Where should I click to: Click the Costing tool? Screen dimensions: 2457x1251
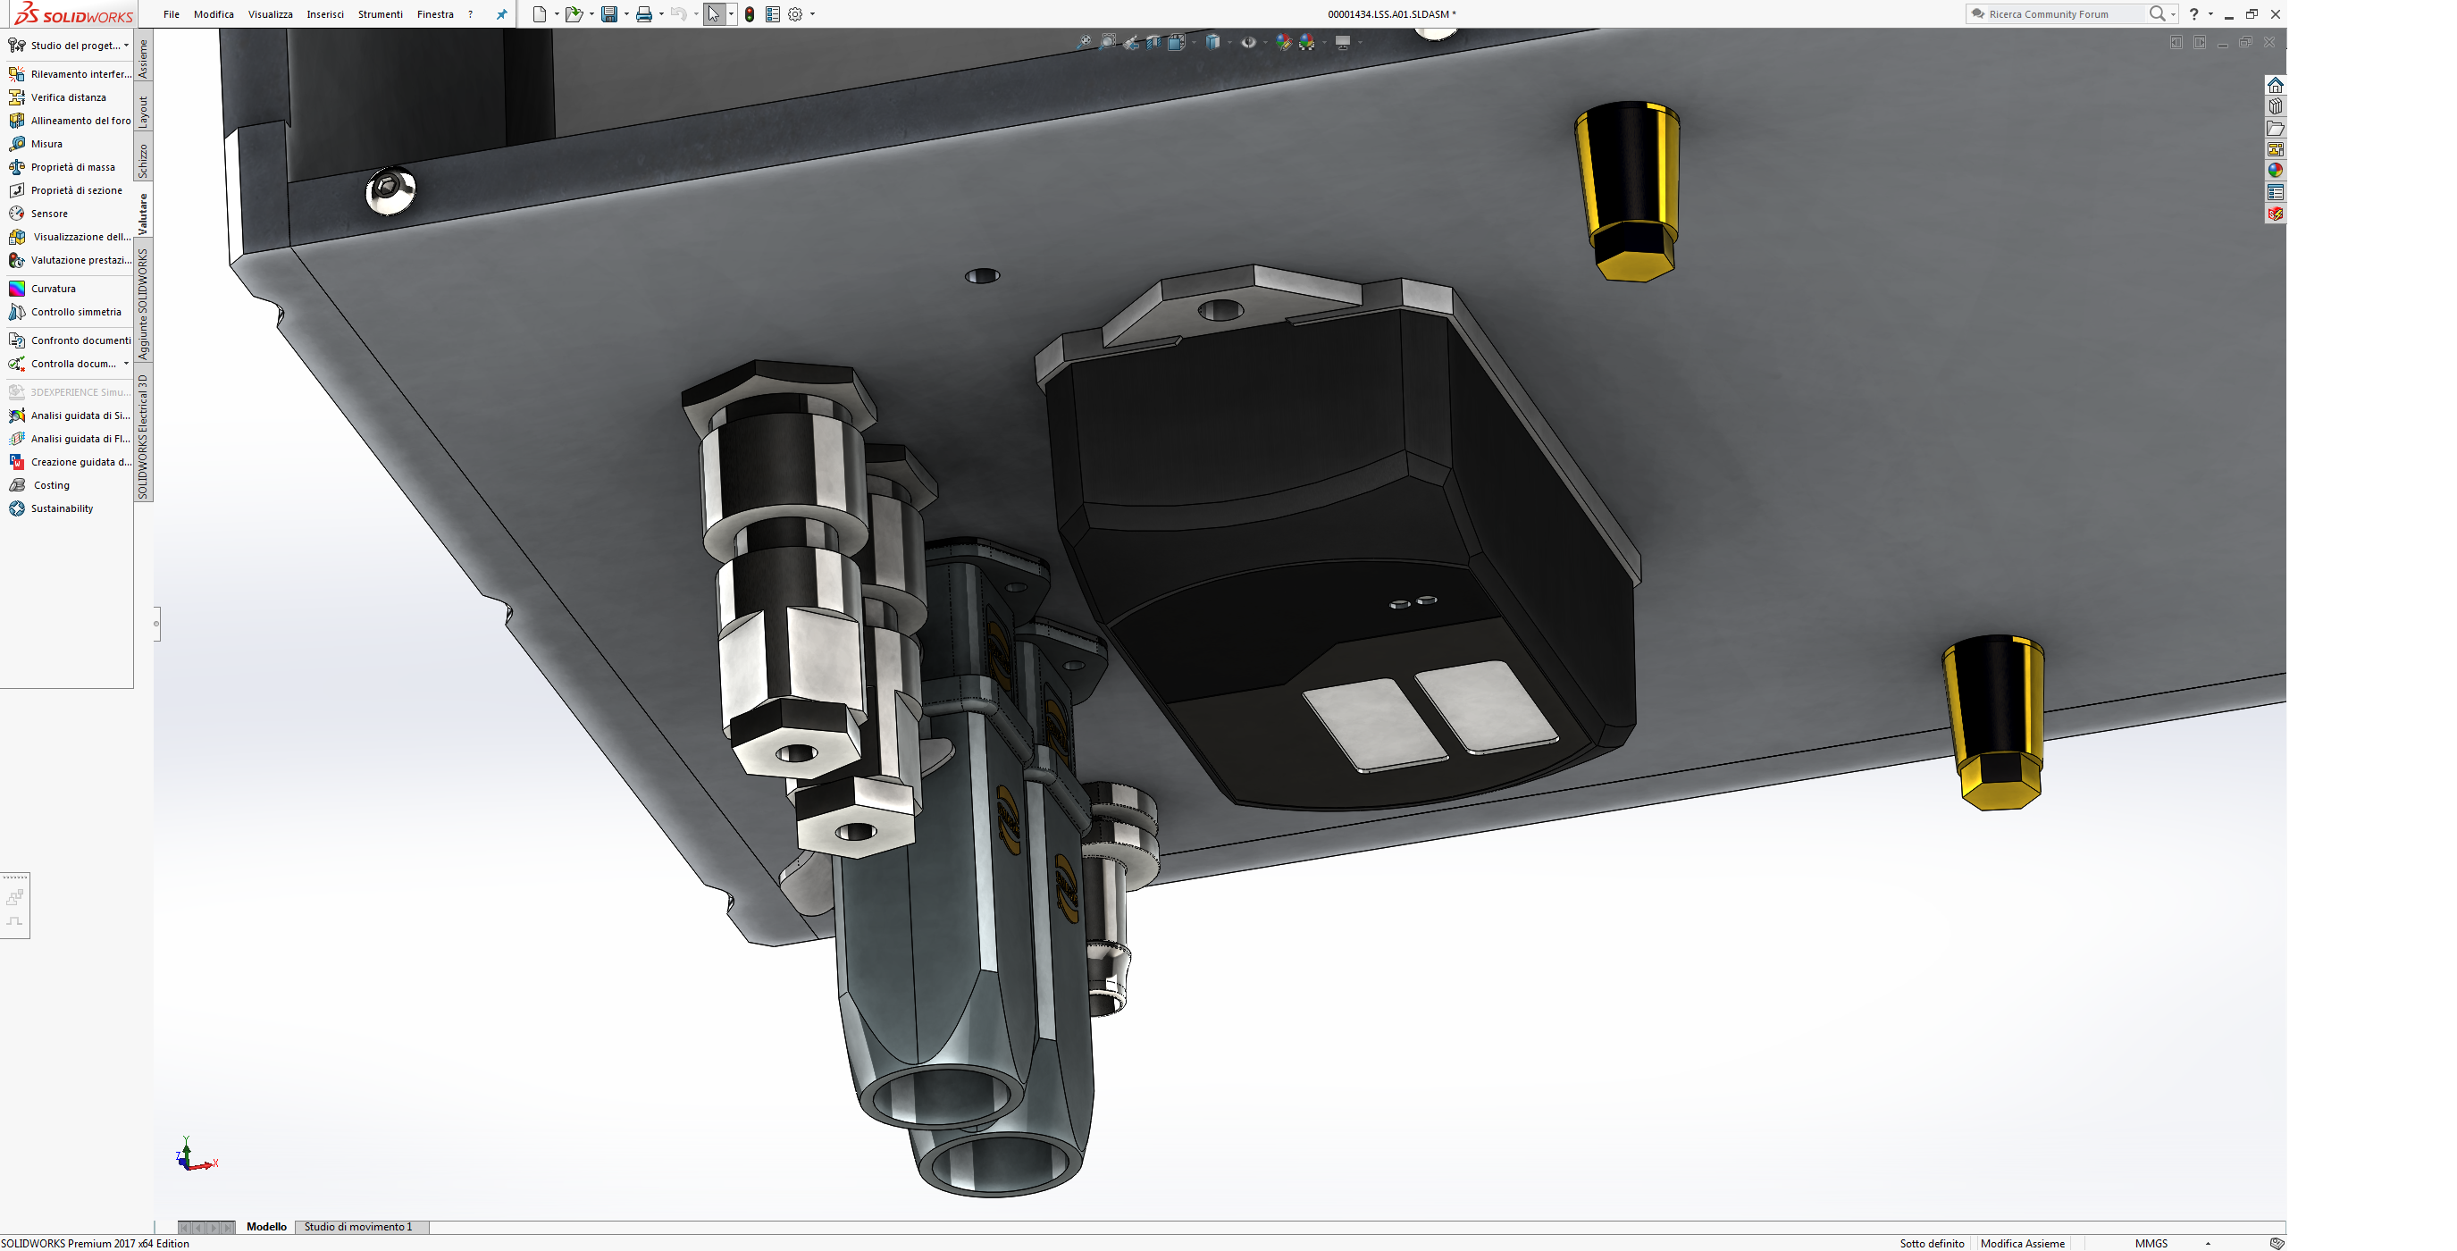point(39,486)
